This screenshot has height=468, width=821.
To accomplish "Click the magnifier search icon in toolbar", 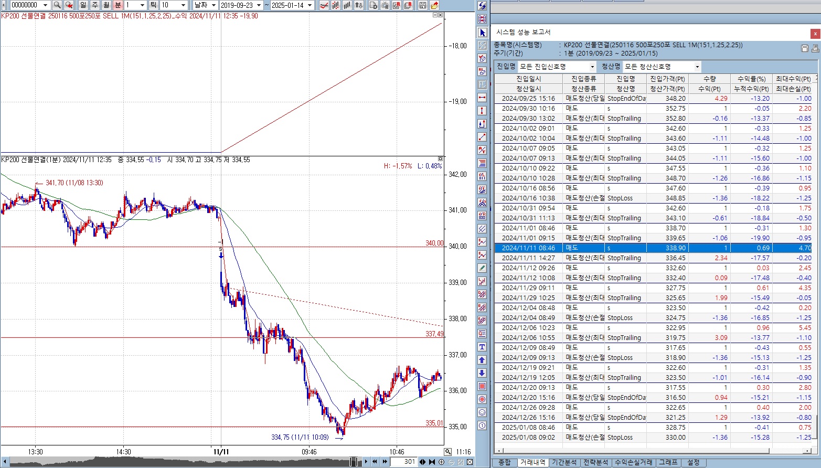I will (57, 5).
